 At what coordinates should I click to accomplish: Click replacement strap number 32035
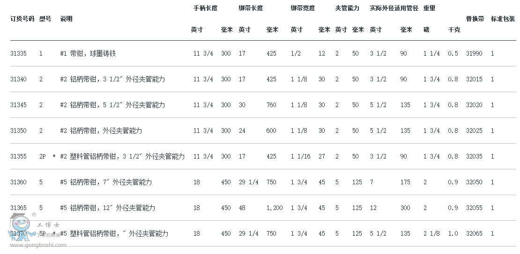[474, 156]
